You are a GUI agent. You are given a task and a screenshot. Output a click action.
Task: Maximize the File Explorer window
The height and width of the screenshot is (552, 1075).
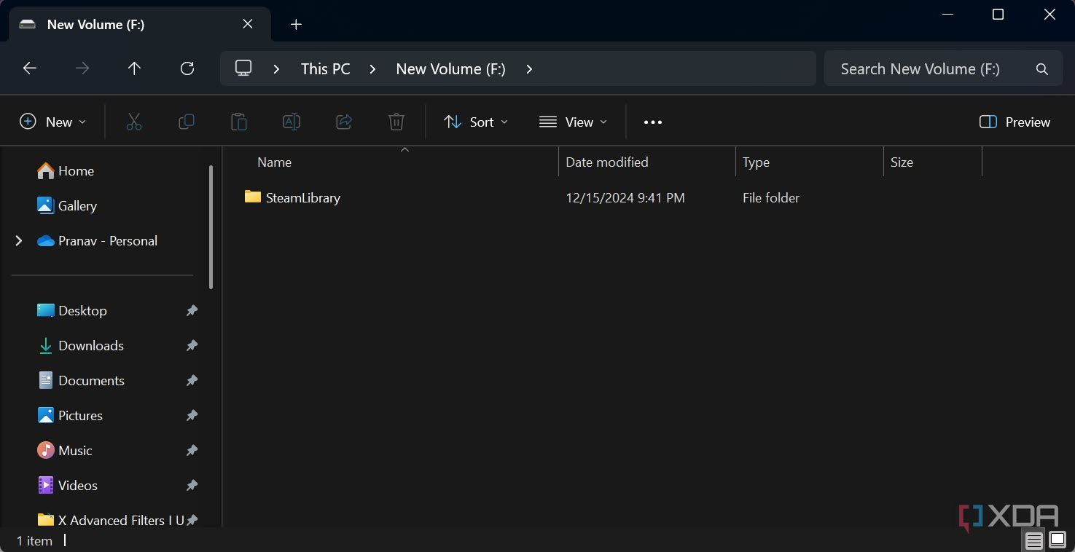pyautogui.click(x=998, y=15)
